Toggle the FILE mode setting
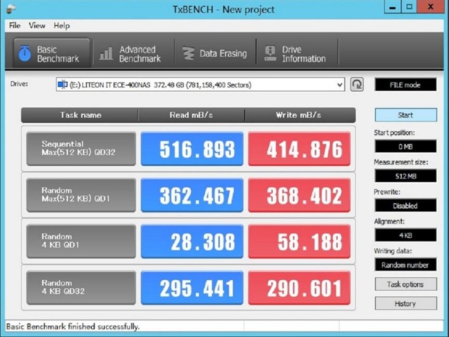Image resolution: width=449 pixels, height=337 pixels. coord(405,84)
